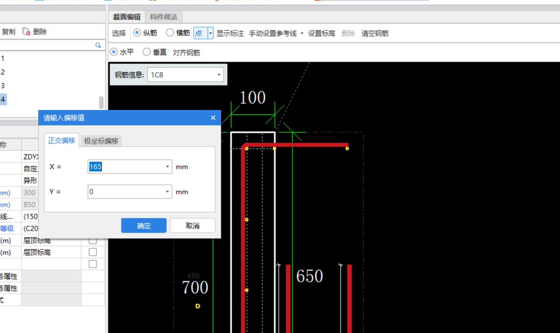Click the yellow rebar point below 700
The width and height of the screenshot is (560, 333).
pyautogui.click(x=198, y=306)
